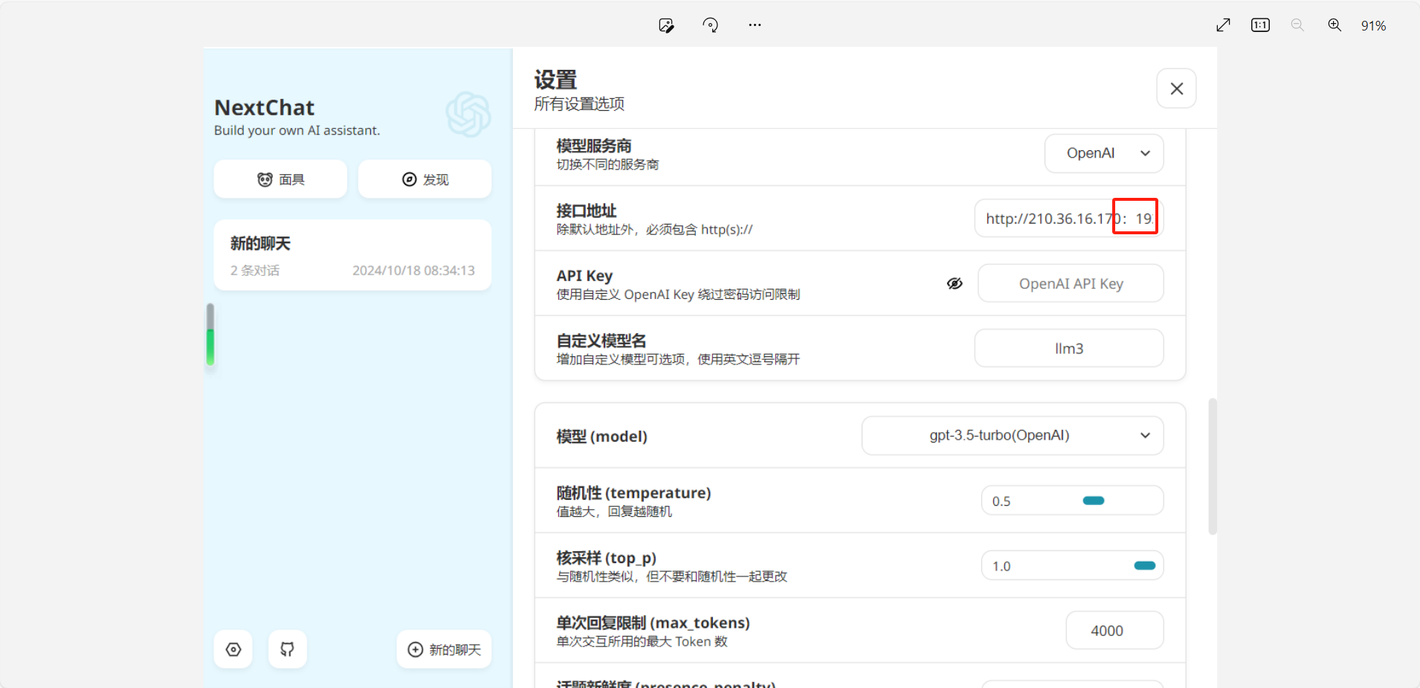This screenshot has width=1420, height=688.
Task: Click the edit image icon in viewer toolbar
Action: pyautogui.click(x=666, y=25)
